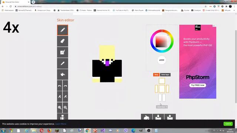The width and height of the screenshot is (237, 133).
Task: Toggle the right arm in body diagram
Action: [x=167, y=89]
